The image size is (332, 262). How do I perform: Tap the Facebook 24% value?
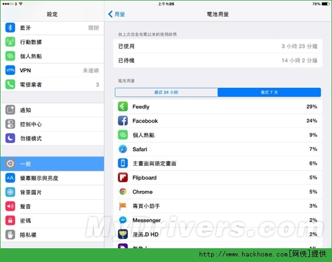312,121
